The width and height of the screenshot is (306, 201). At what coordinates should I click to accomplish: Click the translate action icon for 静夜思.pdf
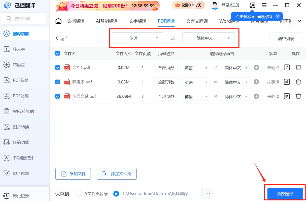pos(287,82)
